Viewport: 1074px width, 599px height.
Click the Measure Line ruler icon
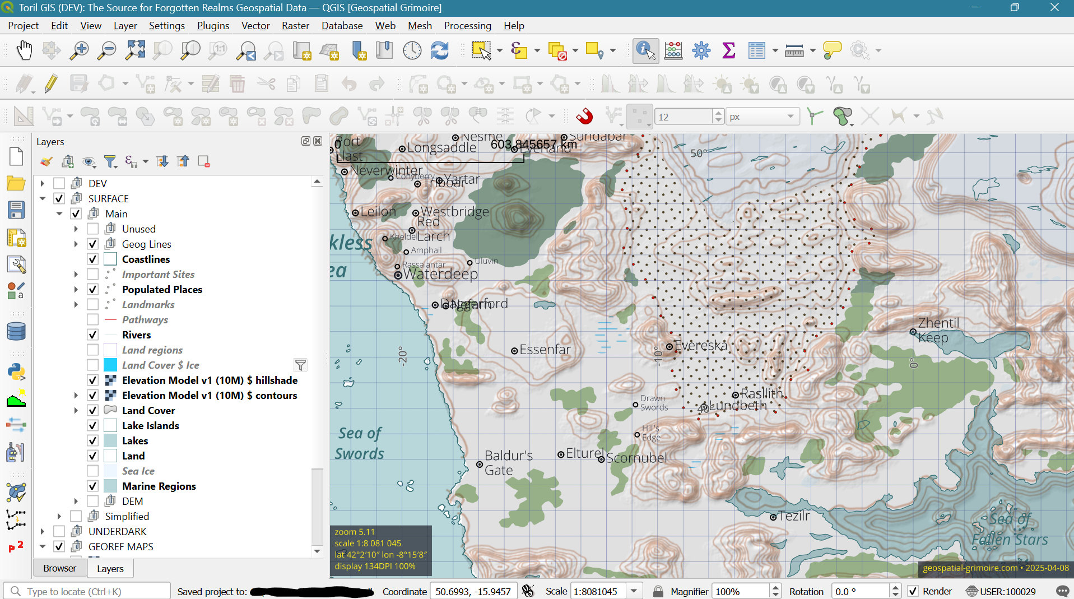794,50
